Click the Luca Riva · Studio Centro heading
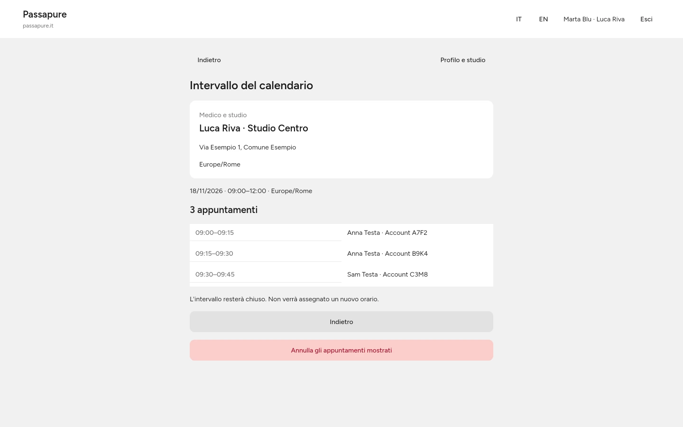 [x=254, y=128]
